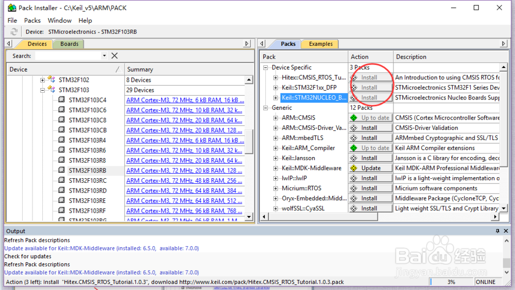Expand the Micrium::RTOS pack entry
Image resolution: width=515 pixels, height=290 pixels.
(x=276, y=188)
